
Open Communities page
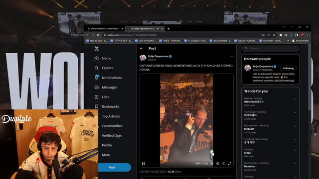click(112, 126)
